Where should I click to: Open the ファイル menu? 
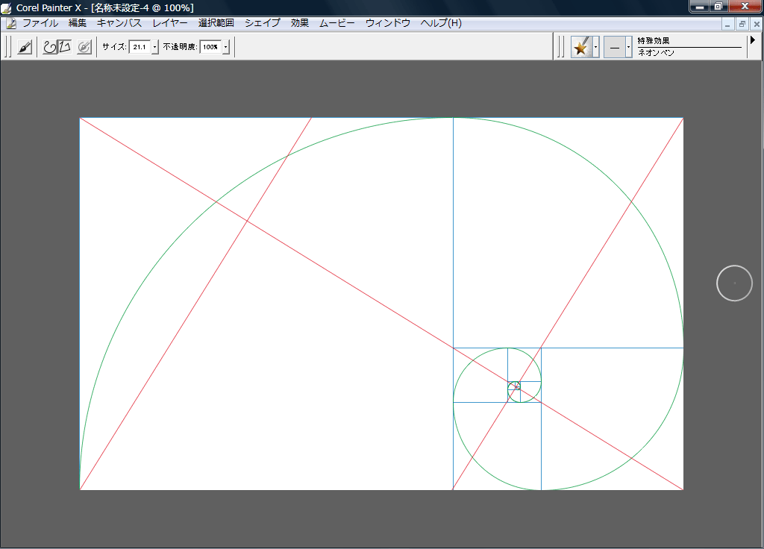coord(40,23)
